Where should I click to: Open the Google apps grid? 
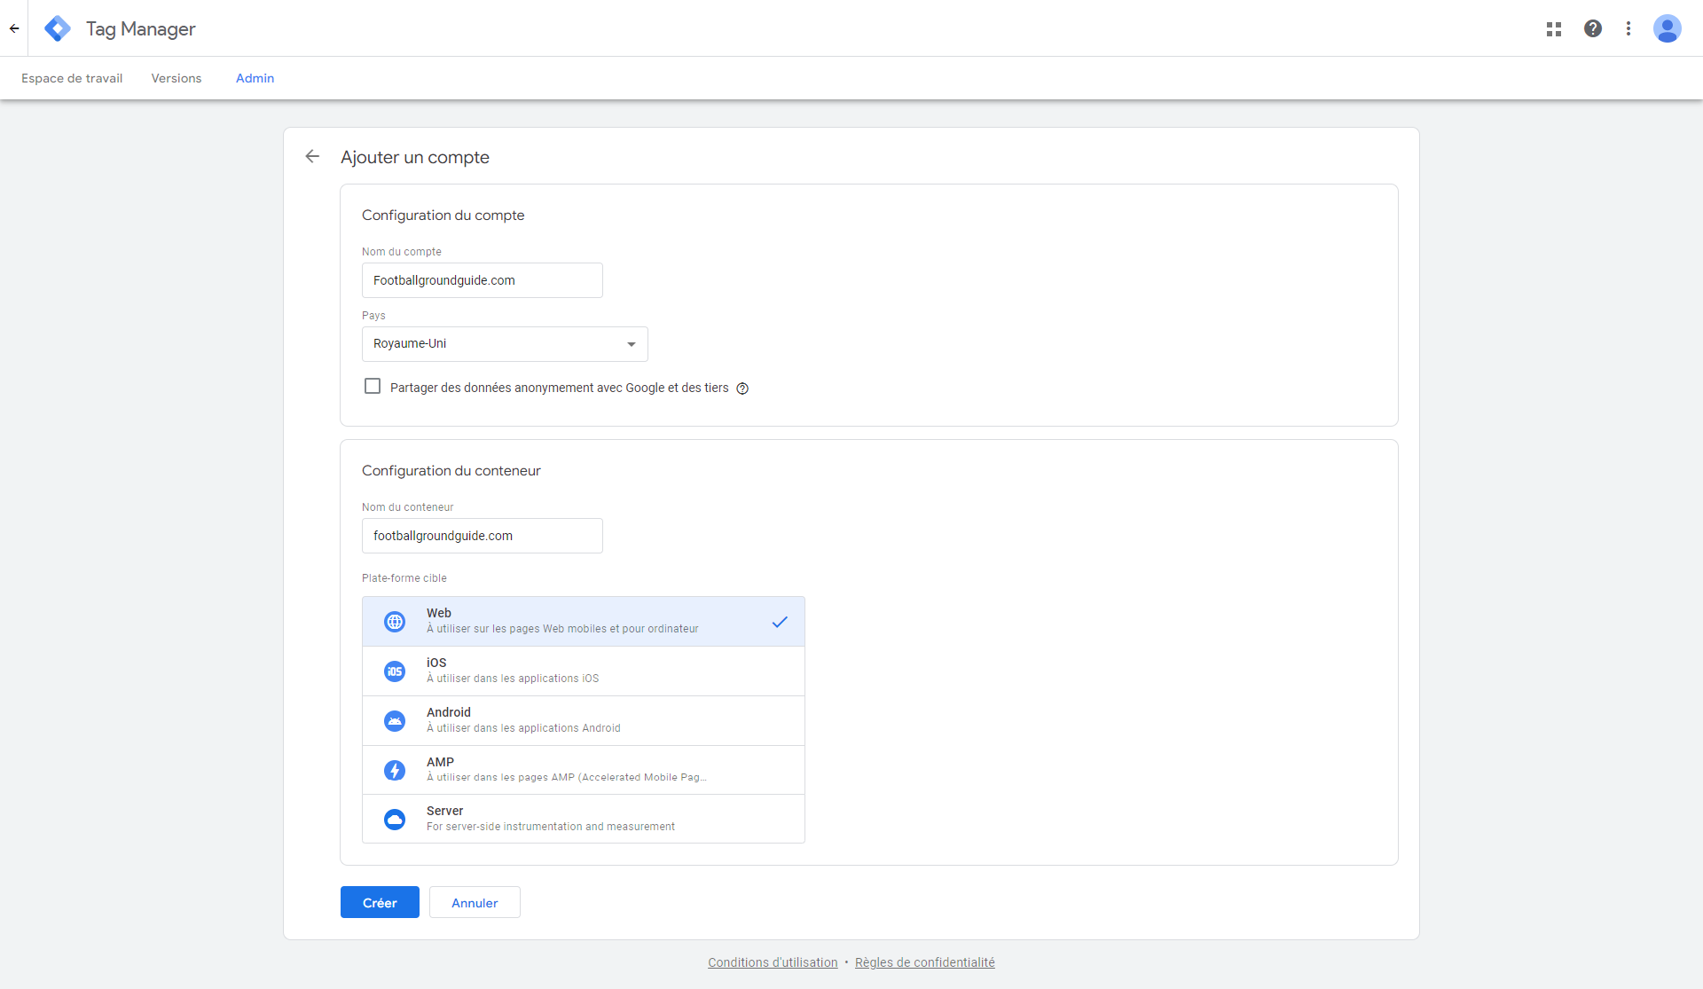[1553, 28]
